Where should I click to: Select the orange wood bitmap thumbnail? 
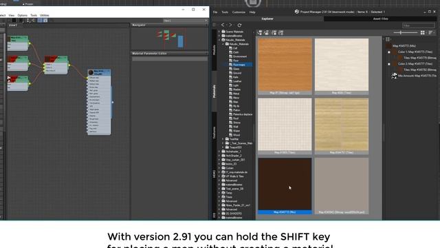[x=285, y=66]
